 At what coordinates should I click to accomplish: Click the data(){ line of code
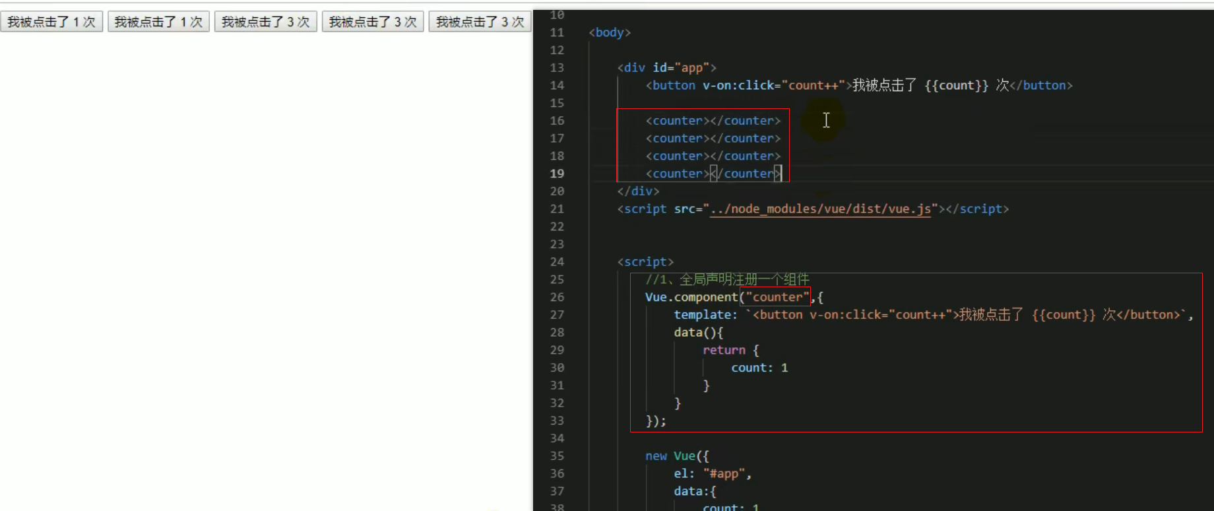click(699, 333)
